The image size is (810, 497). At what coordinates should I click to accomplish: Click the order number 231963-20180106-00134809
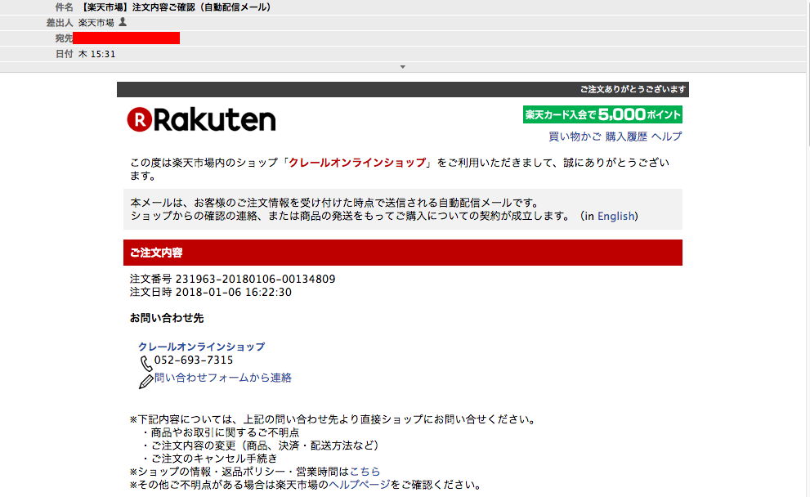pyautogui.click(x=256, y=279)
